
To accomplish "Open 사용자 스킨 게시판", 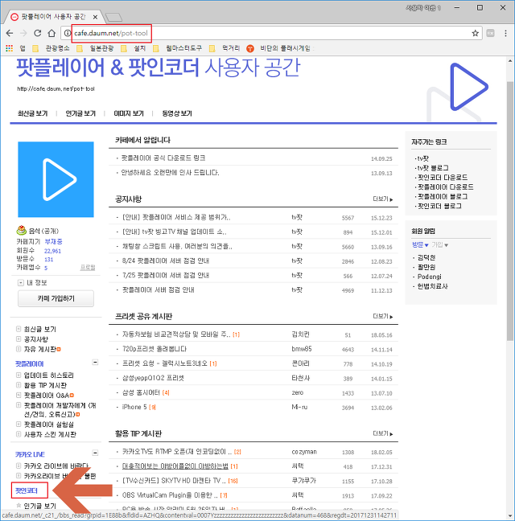I will click(50, 434).
